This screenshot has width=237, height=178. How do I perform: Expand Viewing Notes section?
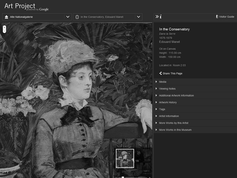click(195, 89)
